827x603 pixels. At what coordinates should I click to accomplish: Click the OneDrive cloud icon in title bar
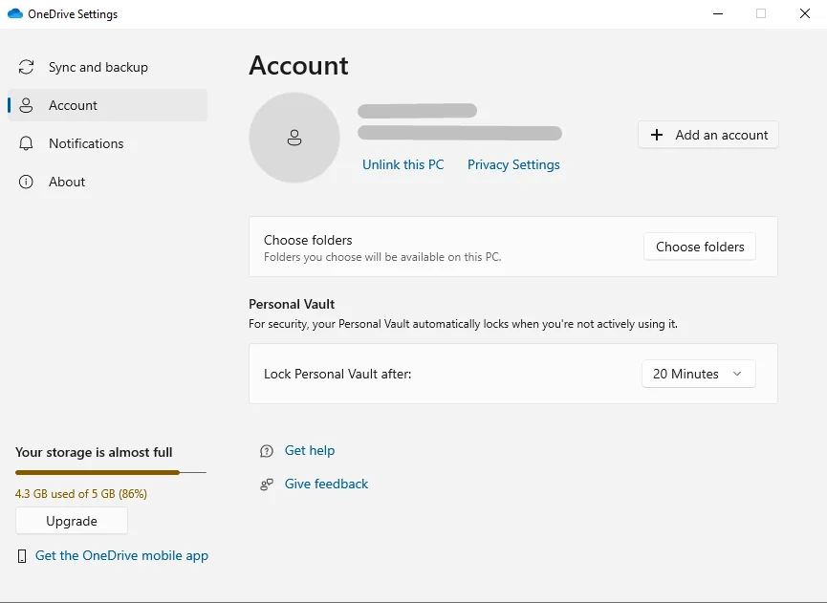pyautogui.click(x=15, y=13)
